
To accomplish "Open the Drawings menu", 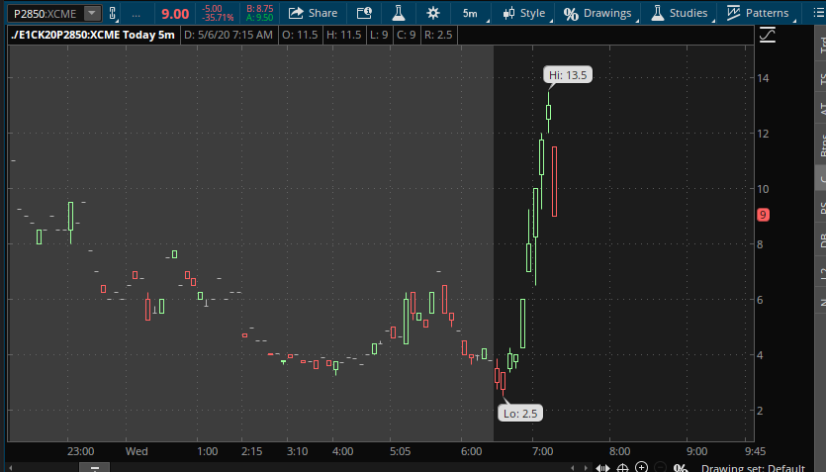I will point(597,13).
